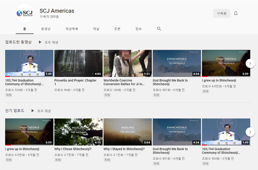Click 'God Brought Me Back' title in popular row
The height and width of the screenshot is (170, 258).
pos(170,151)
